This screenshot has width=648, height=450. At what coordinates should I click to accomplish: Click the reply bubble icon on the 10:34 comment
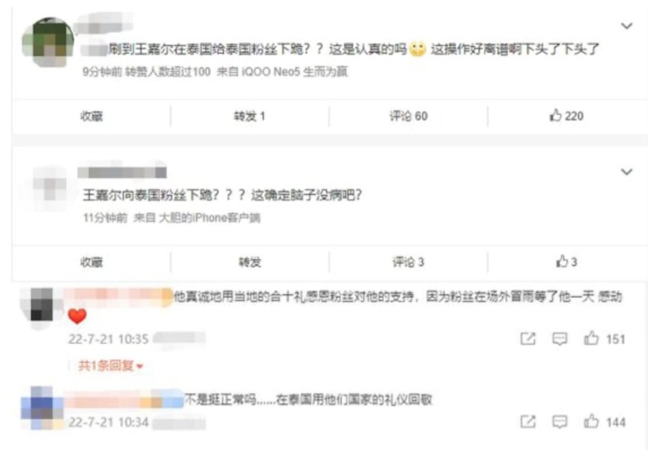(x=560, y=422)
